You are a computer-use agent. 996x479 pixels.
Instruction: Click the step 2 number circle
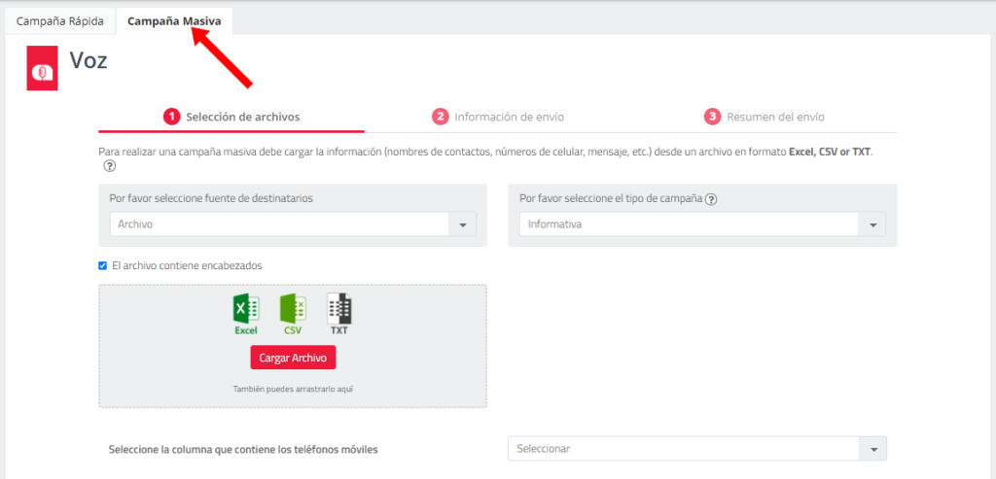click(440, 117)
